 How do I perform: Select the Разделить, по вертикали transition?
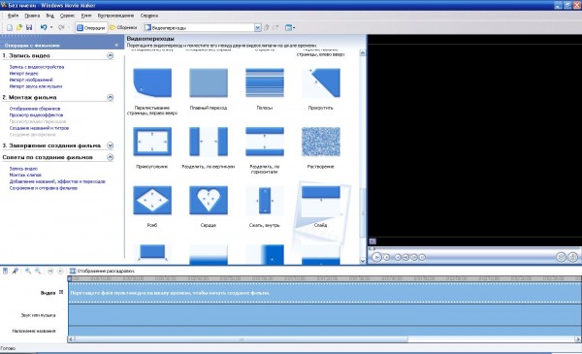click(209, 142)
